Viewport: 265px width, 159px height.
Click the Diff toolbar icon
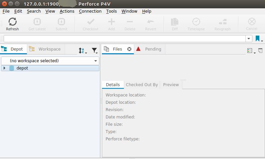pos(175,22)
